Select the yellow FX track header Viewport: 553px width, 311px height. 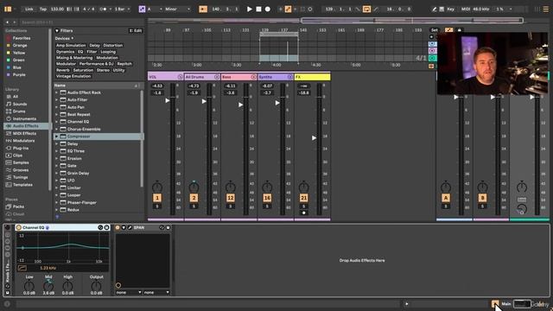(x=312, y=77)
